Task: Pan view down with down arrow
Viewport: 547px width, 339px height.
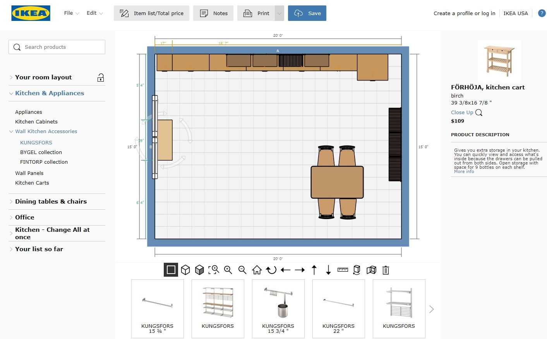Action: 328,270
